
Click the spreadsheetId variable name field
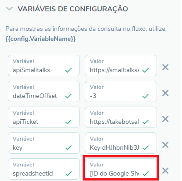[44, 169]
